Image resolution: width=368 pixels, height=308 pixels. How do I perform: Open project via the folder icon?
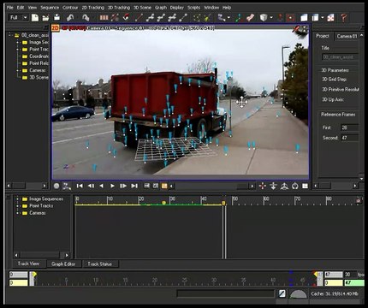point(45,18)
